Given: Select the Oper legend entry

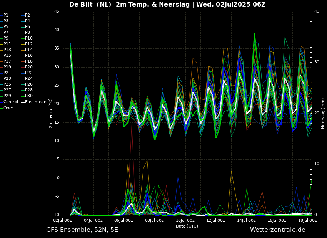Looking at the screenshot, I should [x=7, y=108].
